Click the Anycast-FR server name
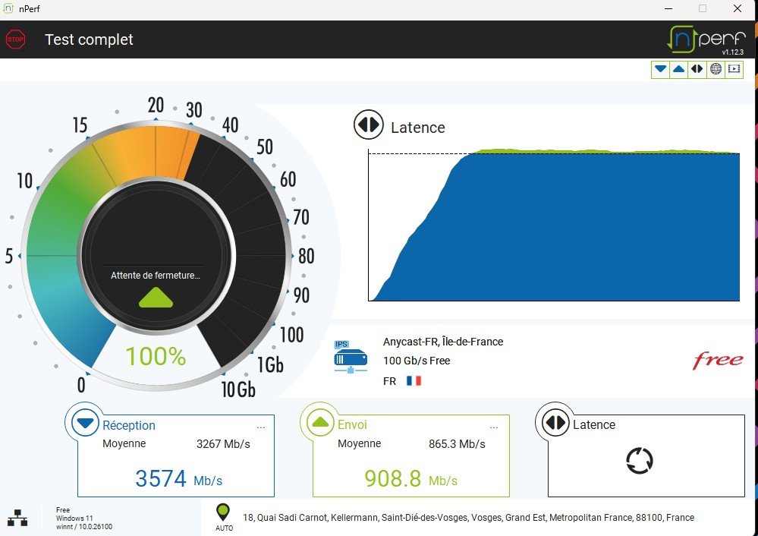This screenshot has height=536, width=758. tap(442, 342)
